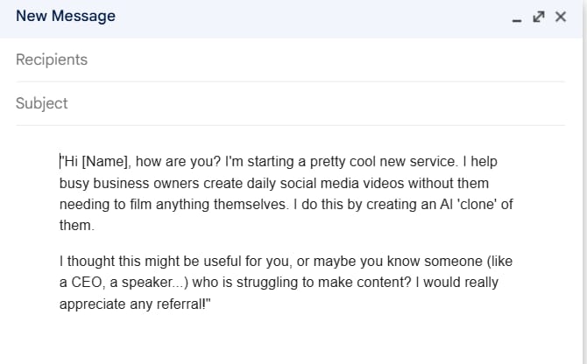Viewport: 587px width, 364px height.
Task: Click the New Message header title
Action: click(66, 17)
